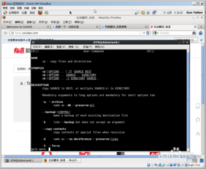Open the 设备 devices menu in VirtualBox
Image resolution: width=206 pixels, height=169 pixels.
34,8
